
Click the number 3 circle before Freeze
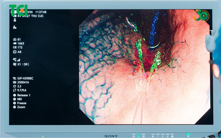click(x=15, y=103)
